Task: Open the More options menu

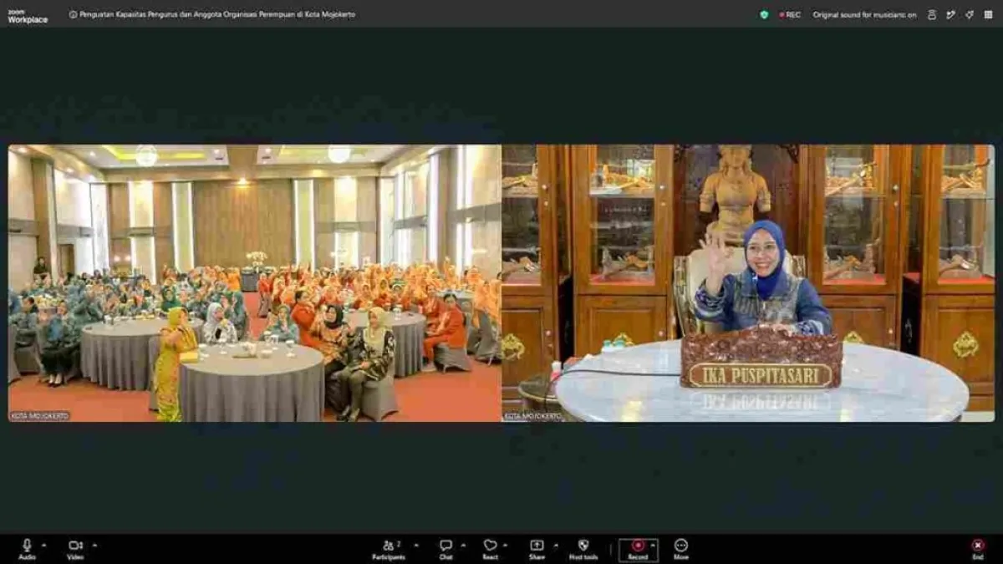Action: [x=681, y=549]
